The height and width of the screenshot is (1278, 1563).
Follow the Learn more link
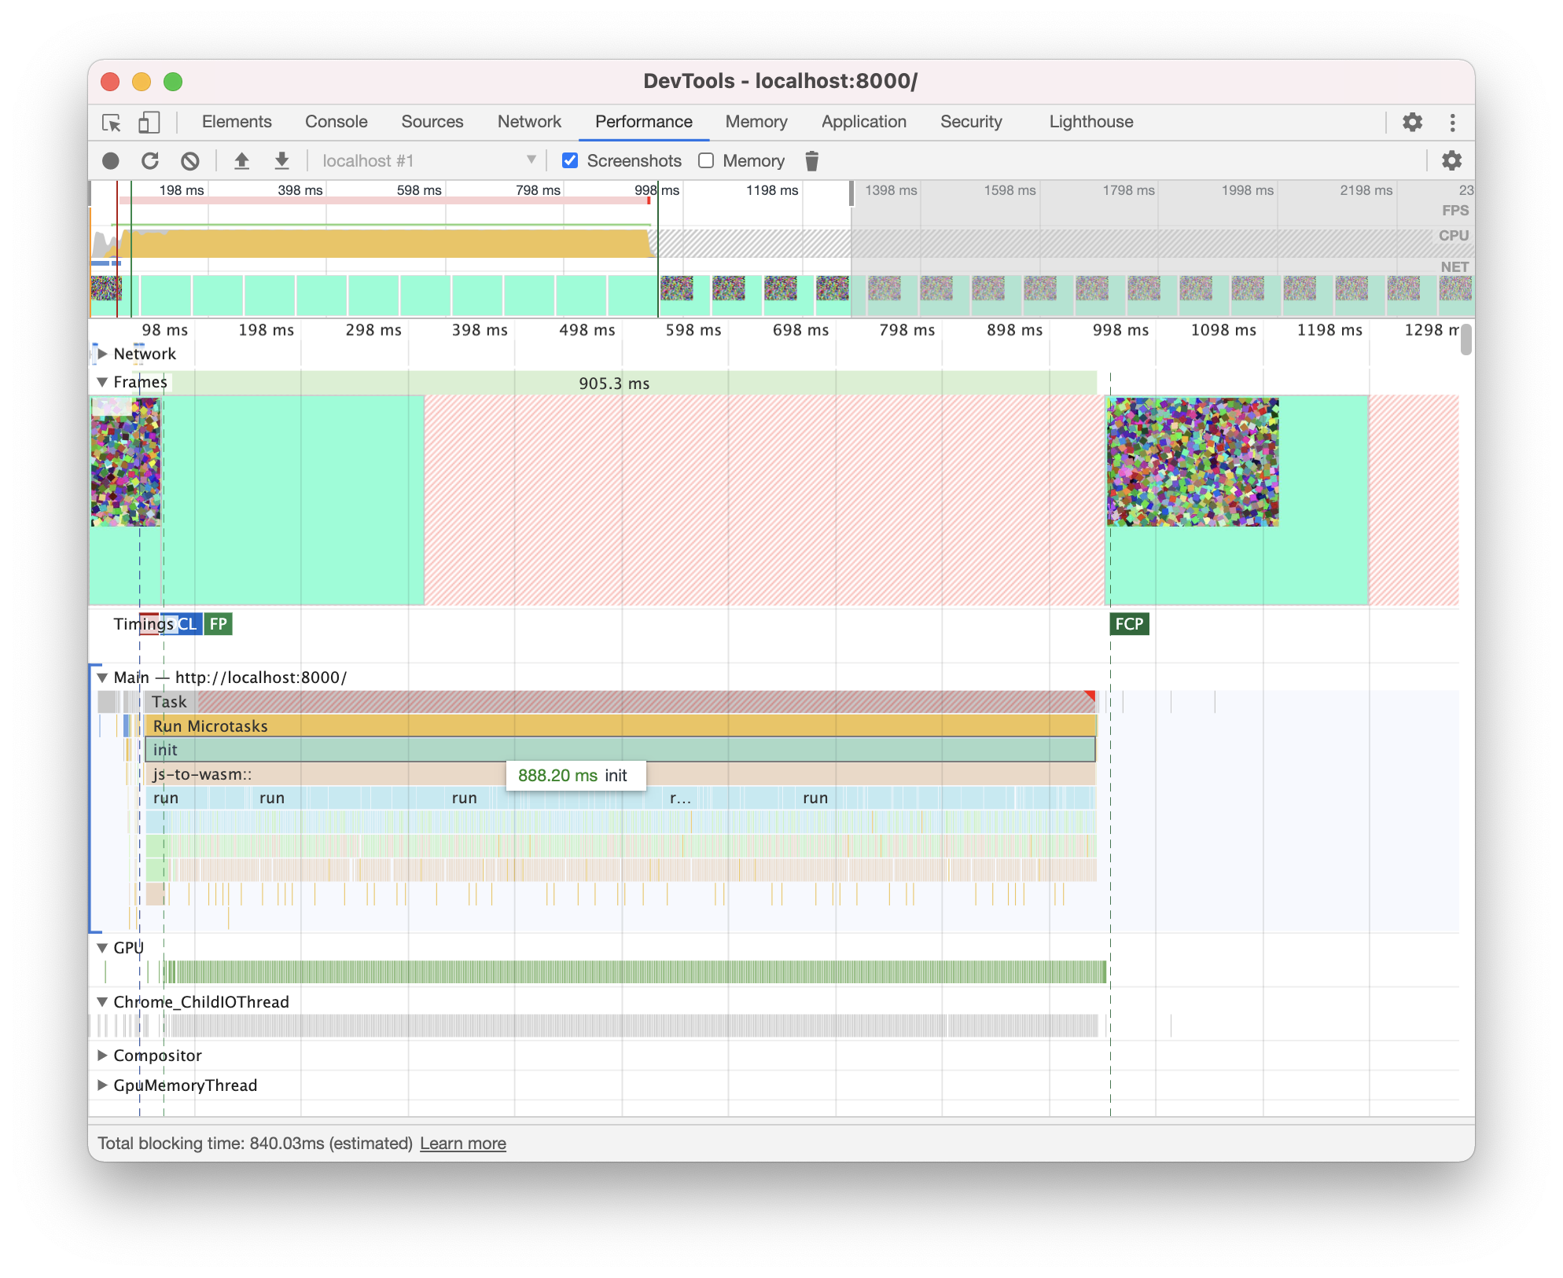[x=463, y=1144]
